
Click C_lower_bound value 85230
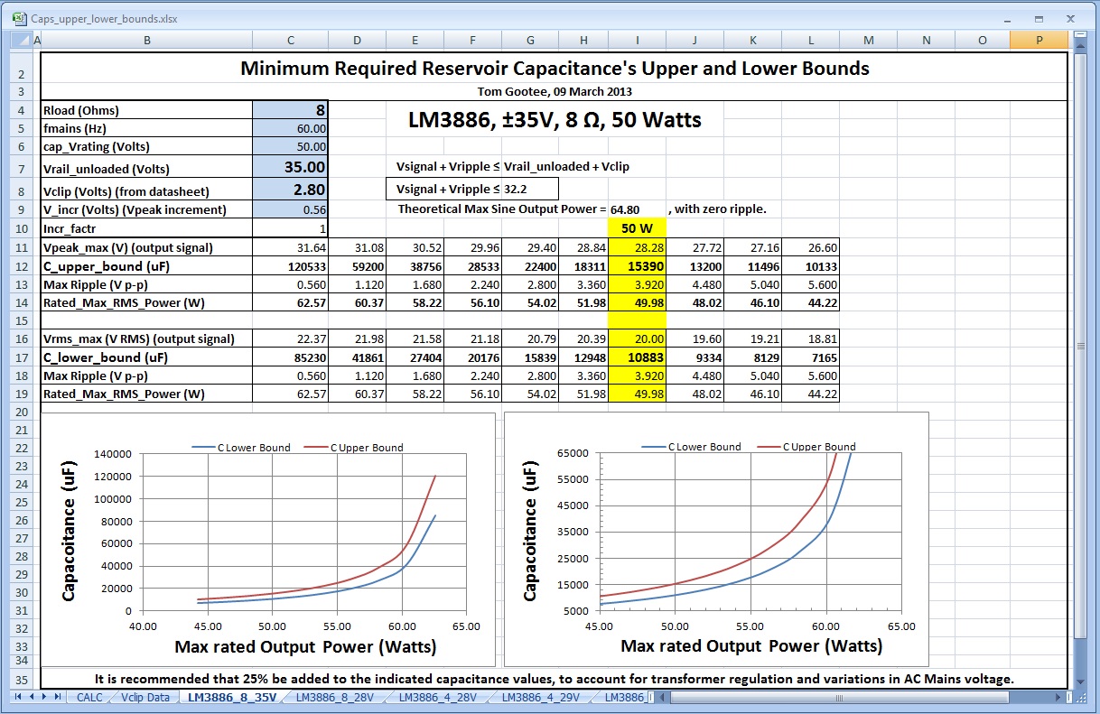pyautogui.click(x=290, y=357)
